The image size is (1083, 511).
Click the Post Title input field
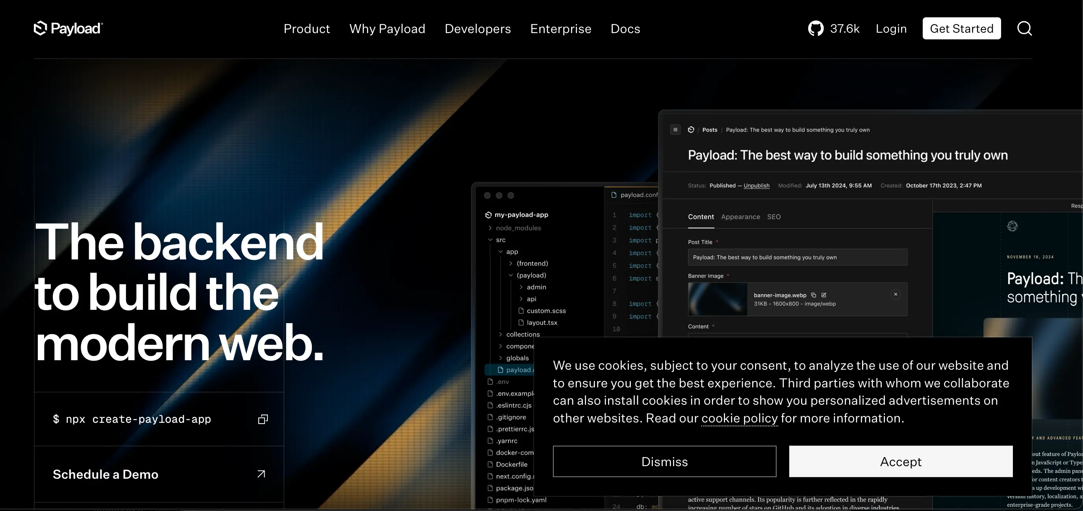(x=797, y=257)
